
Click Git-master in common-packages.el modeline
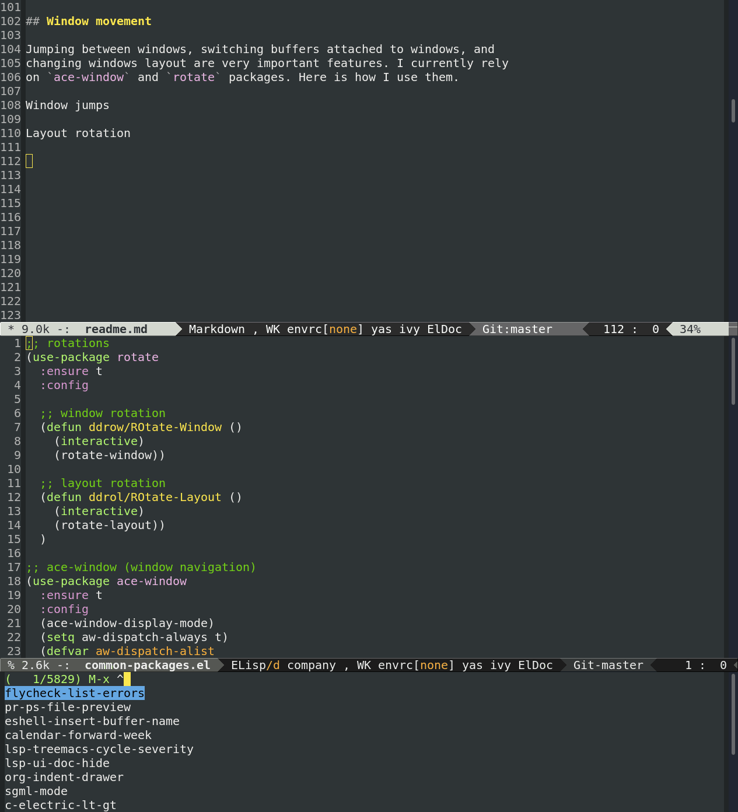[x=608, y=665]
